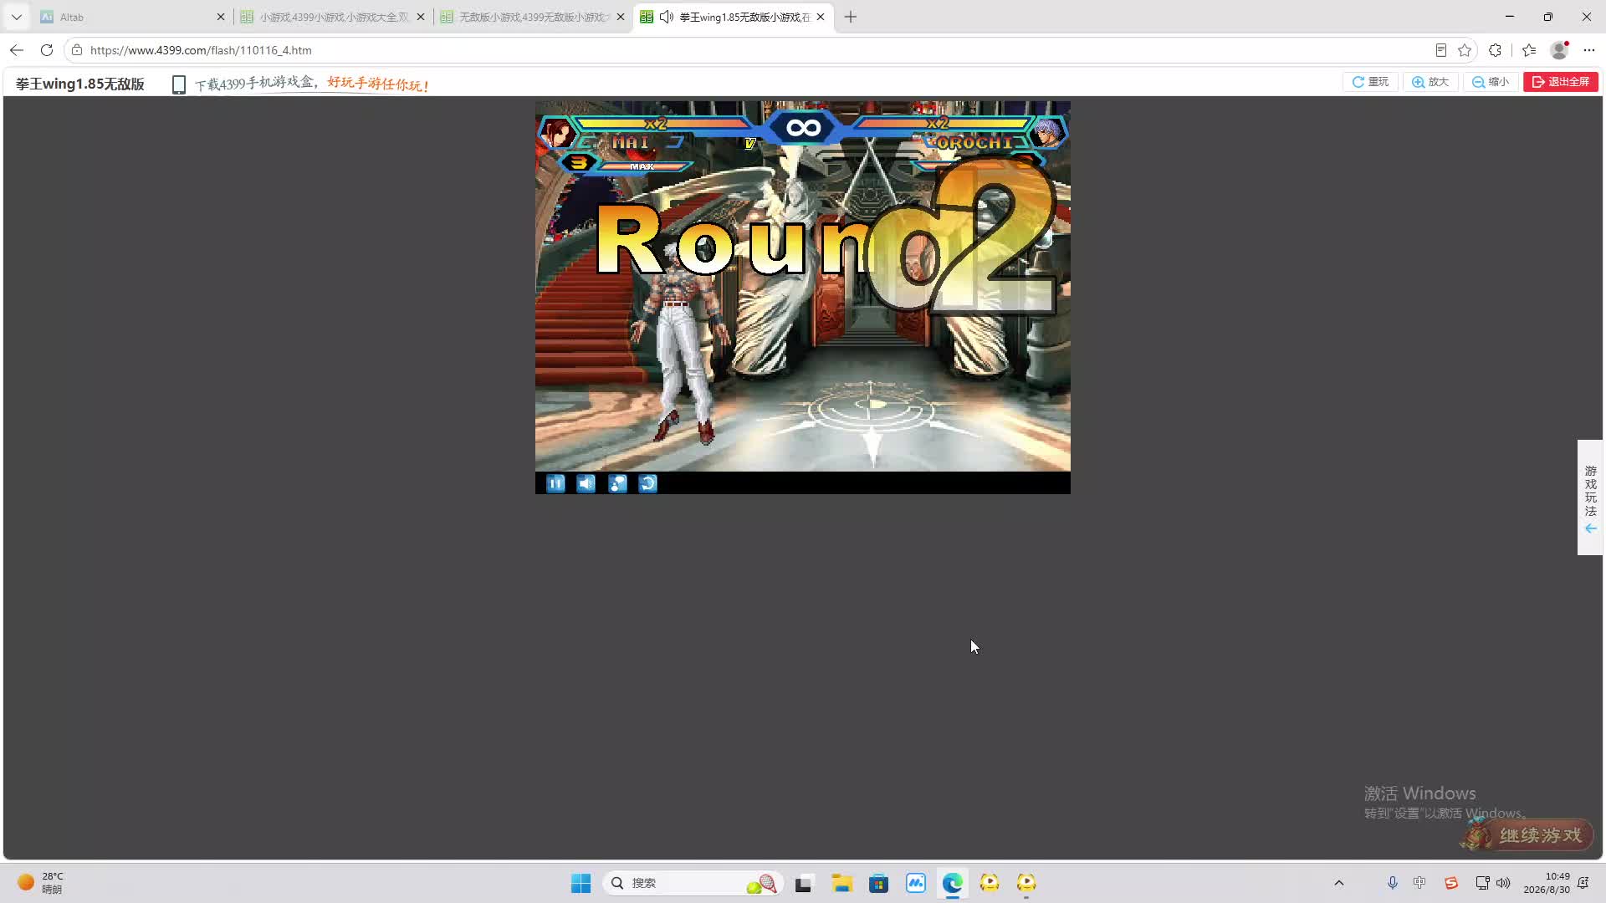Viewport: 1606px width, 903px height.
Task: Click Mai's character portrait in the game
Action: 557,133
